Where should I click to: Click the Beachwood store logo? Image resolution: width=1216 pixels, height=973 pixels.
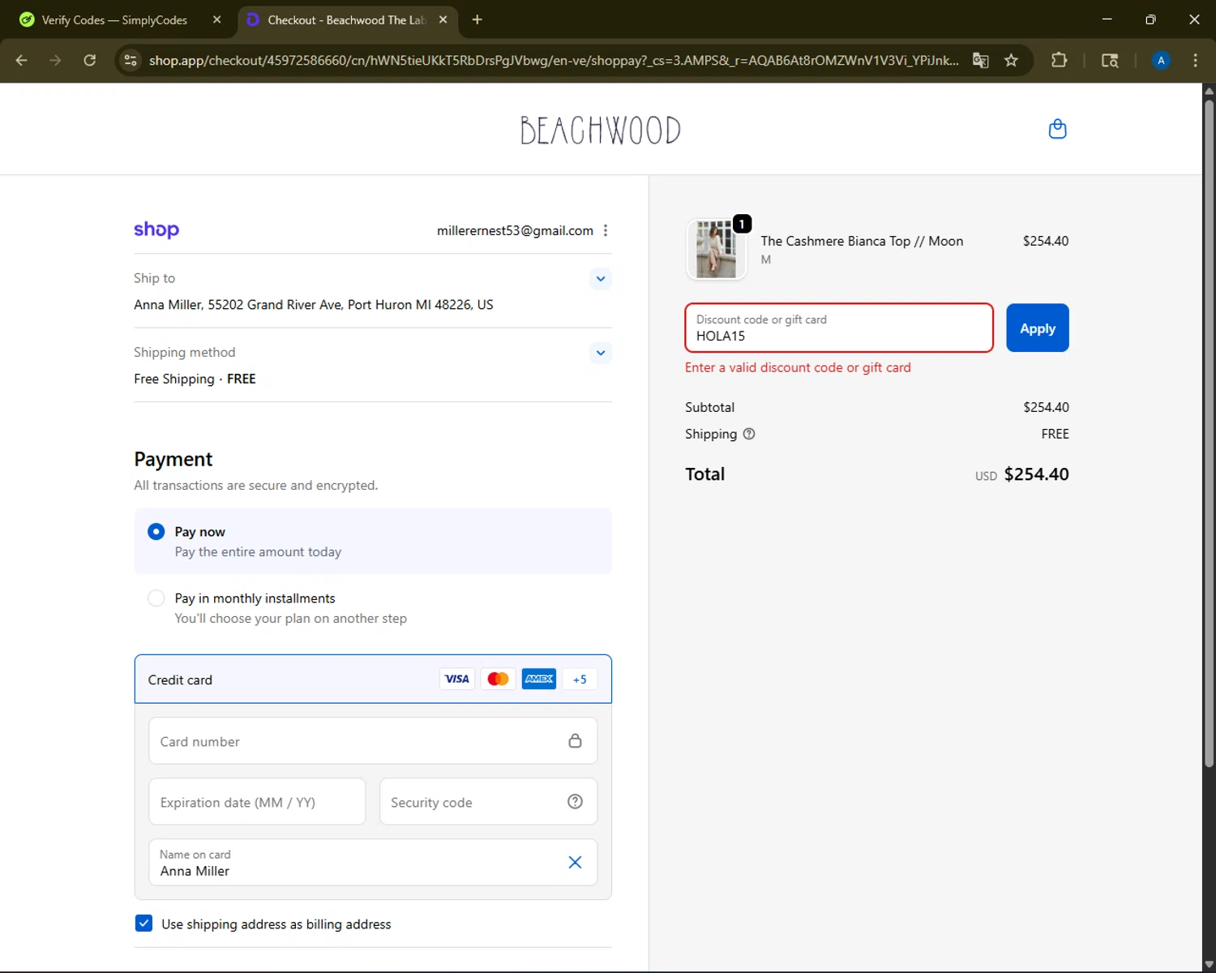point(601,130)
